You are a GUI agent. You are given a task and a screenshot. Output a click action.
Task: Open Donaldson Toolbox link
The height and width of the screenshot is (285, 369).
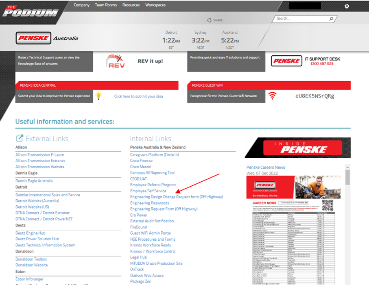(31, 259)
